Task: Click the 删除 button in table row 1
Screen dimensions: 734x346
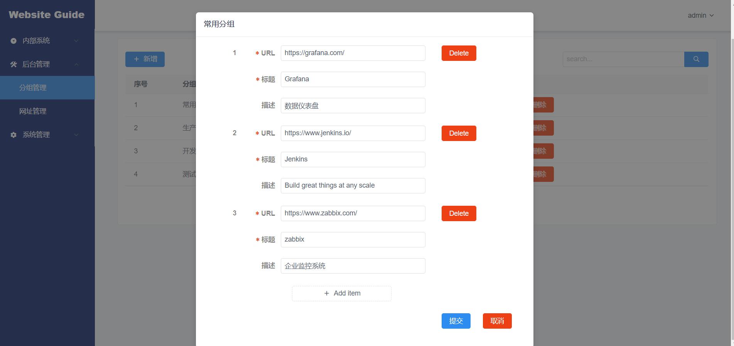Action: (543, 105)
